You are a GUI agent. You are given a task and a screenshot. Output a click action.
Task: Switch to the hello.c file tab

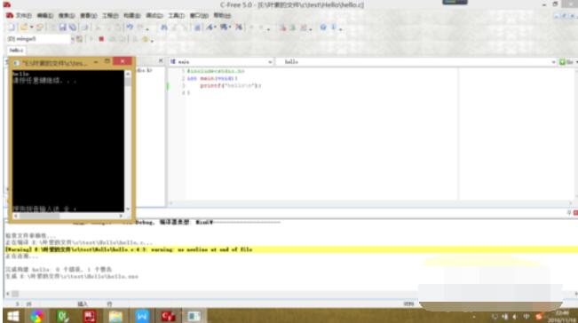[16, 50]
